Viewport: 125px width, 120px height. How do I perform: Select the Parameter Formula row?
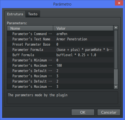60,50
